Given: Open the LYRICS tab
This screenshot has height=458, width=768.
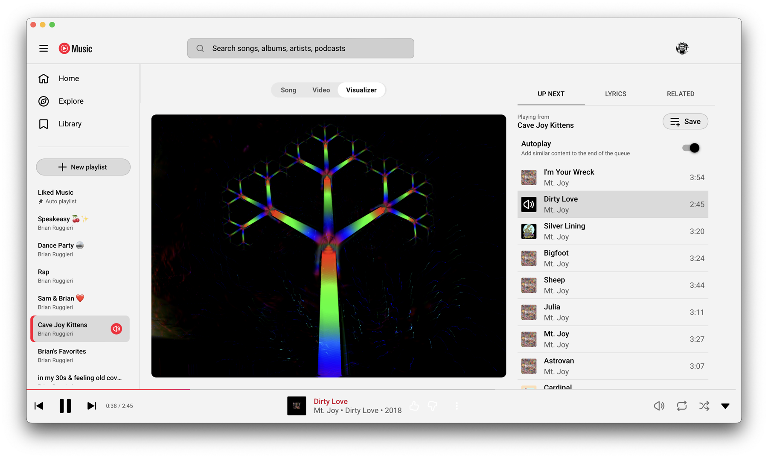Looking at the screenshot, I should coord(615,94).
